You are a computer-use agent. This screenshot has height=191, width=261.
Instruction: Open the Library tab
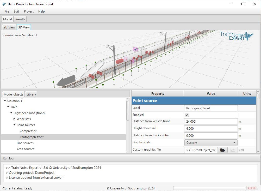31,94
